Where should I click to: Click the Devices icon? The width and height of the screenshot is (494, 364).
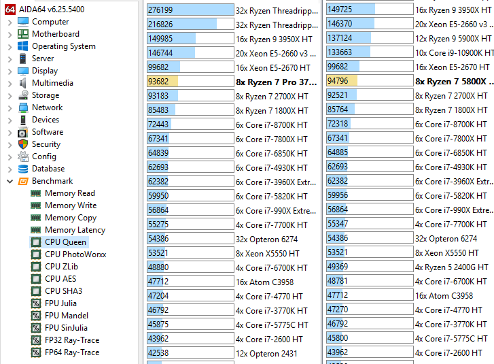[x=23, y=120]
